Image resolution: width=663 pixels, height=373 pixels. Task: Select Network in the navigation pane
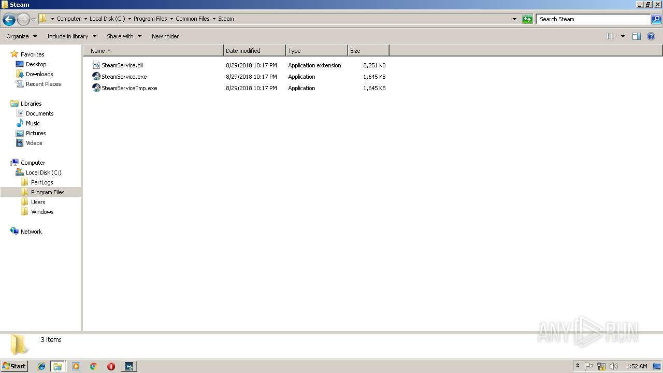(31, 232)
